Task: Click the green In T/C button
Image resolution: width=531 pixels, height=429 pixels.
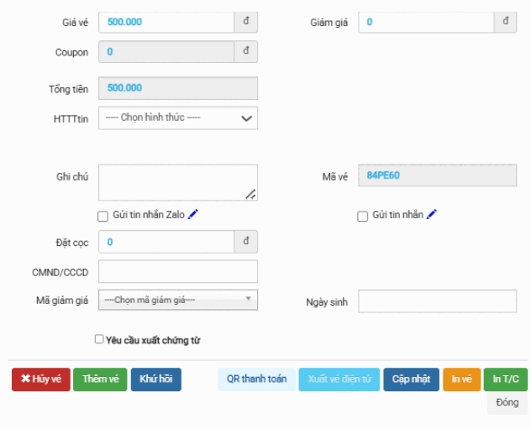Action: [x=507, y=379]
